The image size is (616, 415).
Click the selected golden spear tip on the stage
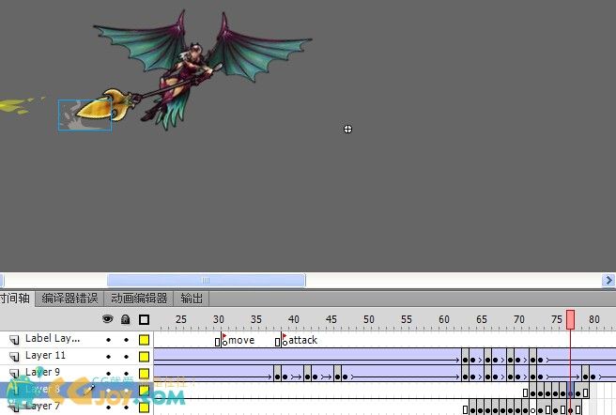(96, 108)
